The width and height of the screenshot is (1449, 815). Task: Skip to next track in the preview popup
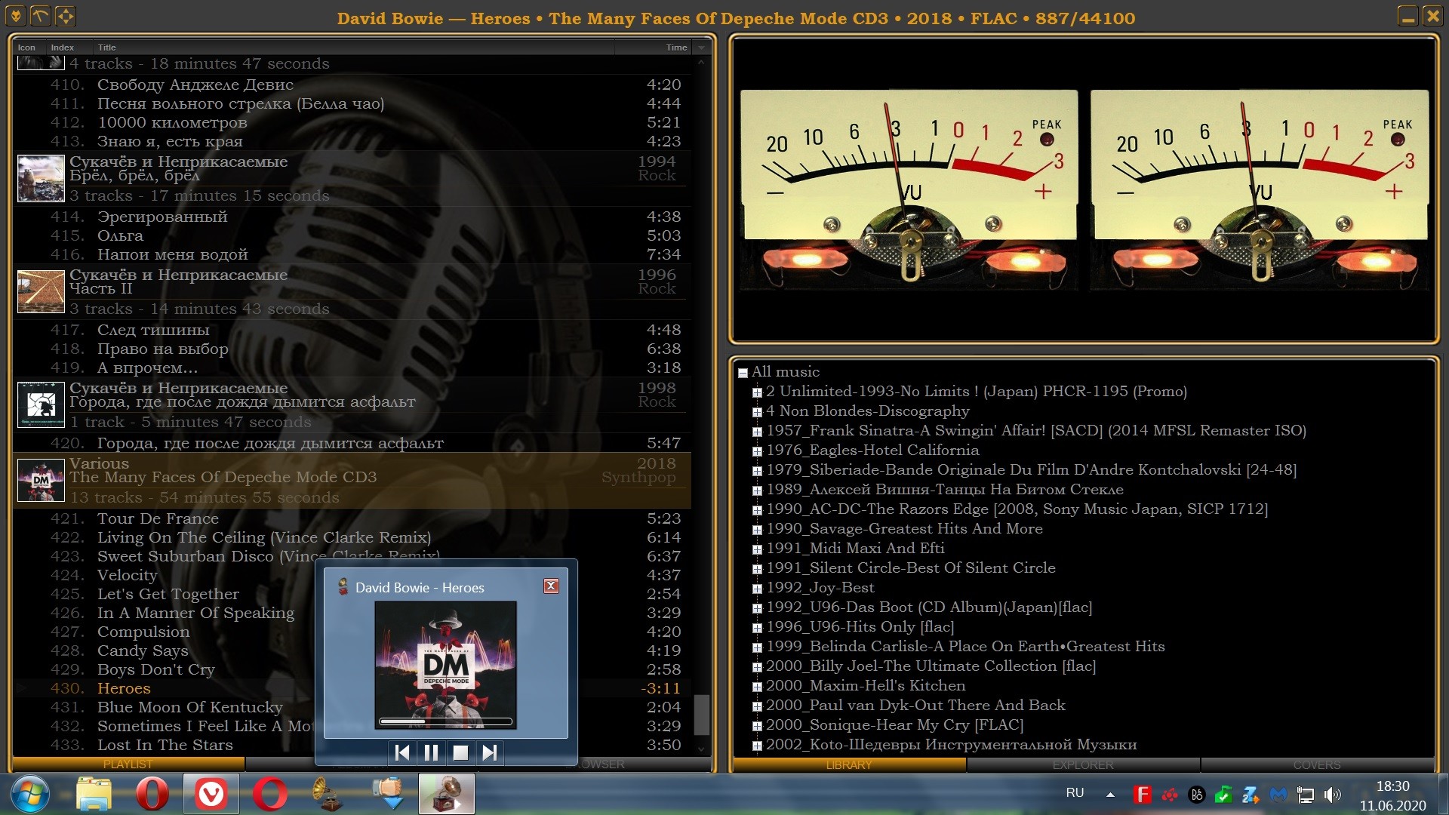pos(490,752)
